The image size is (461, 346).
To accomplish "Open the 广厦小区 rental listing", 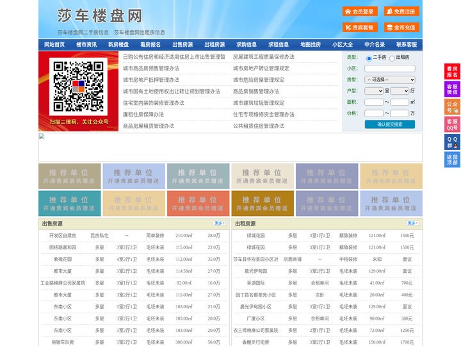I will coord(255,318).
